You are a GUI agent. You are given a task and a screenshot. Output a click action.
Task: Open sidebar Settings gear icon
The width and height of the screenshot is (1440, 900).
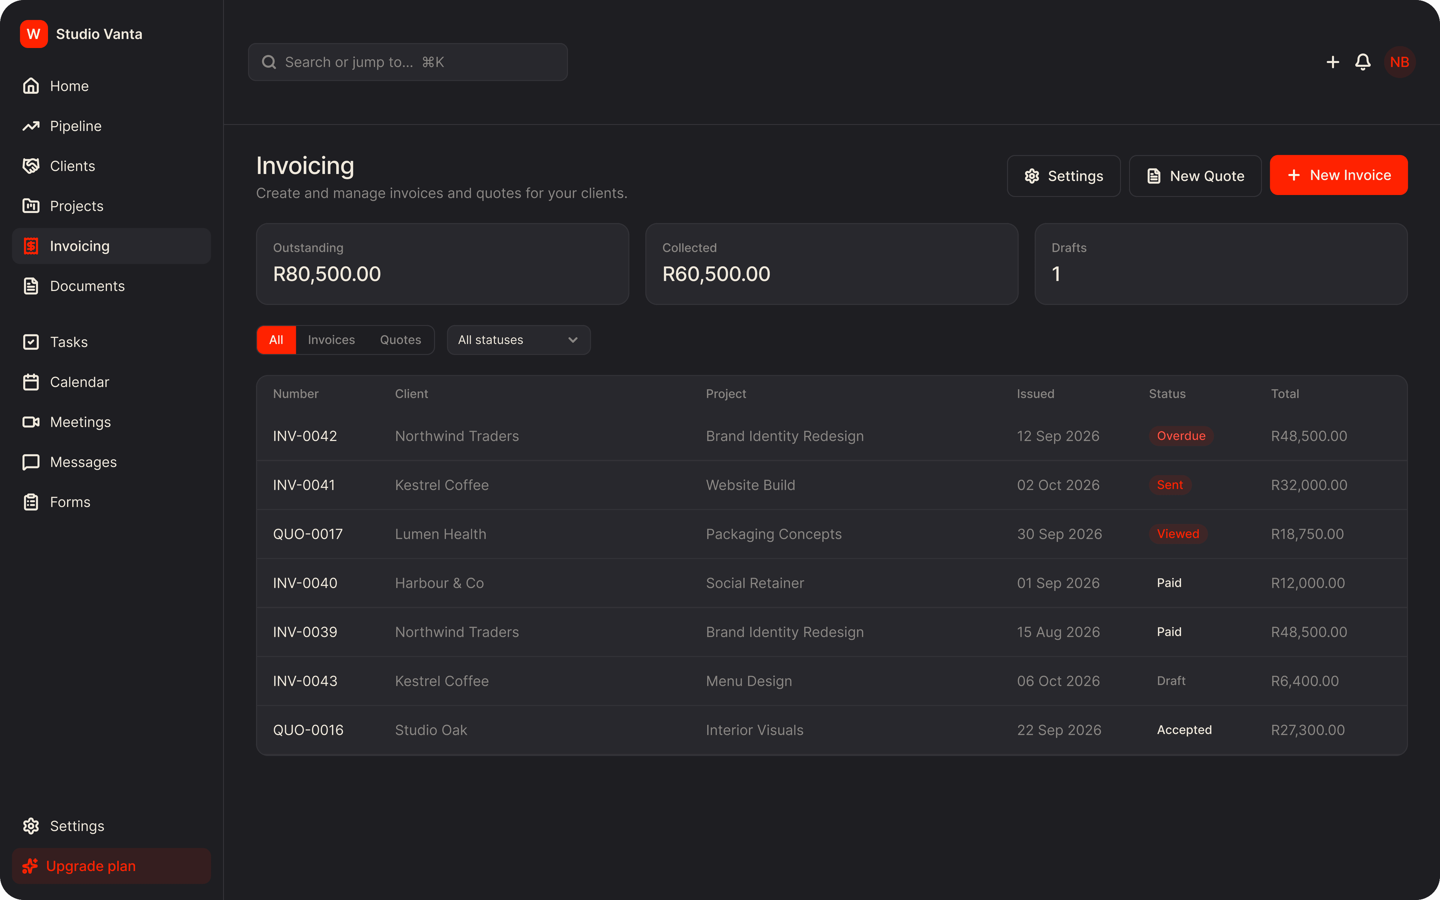[x=31, y=826]
